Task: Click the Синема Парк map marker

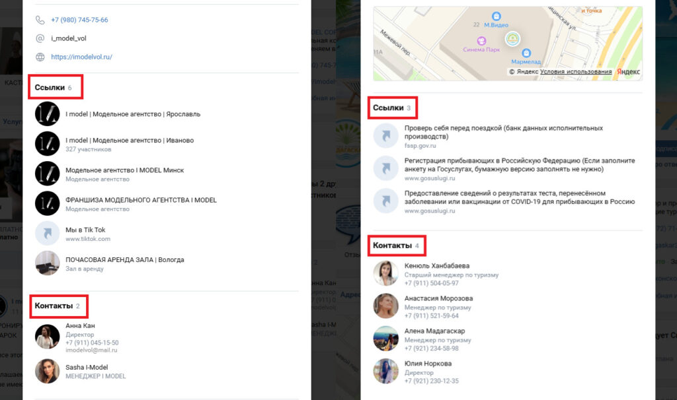Action: (x=481, y=41)
